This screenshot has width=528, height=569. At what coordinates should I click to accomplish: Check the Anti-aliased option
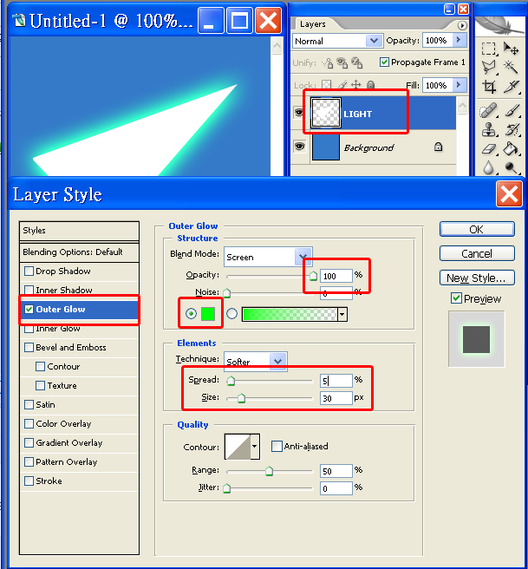pyautogui.click(x=277, y=447)
